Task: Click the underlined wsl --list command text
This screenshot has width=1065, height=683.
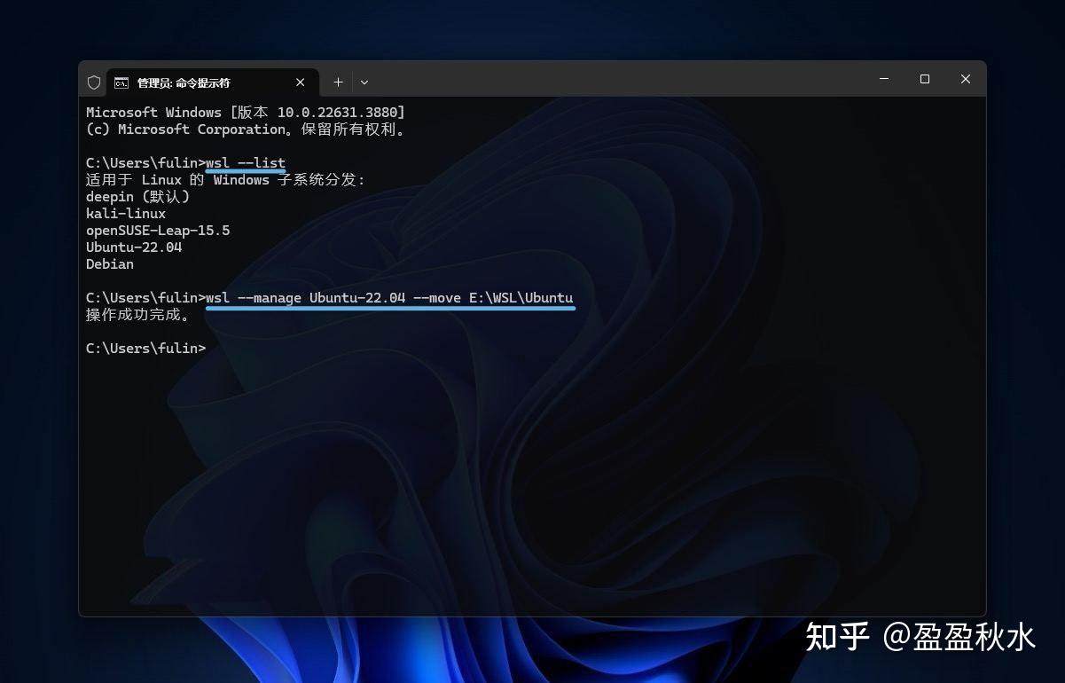Action: pos(245,163)
